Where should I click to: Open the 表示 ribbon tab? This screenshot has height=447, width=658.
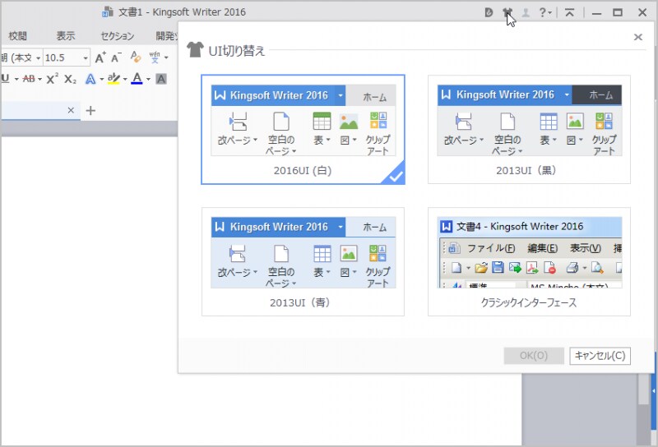66,36
